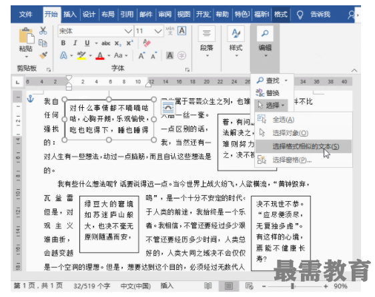
Task: Switch to the 格式 Format tab
Action: click(280, 15)
